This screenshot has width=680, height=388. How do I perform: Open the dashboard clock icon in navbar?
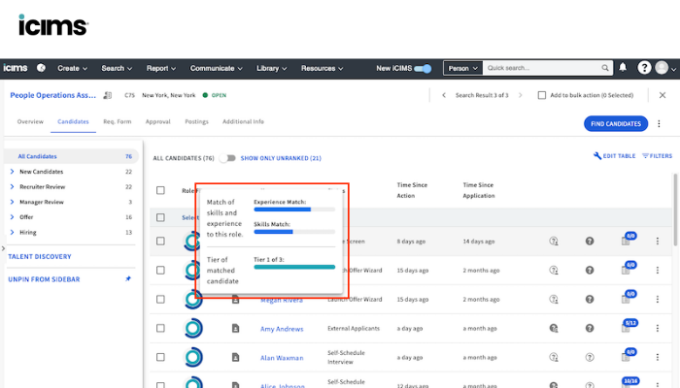(41, 68)
